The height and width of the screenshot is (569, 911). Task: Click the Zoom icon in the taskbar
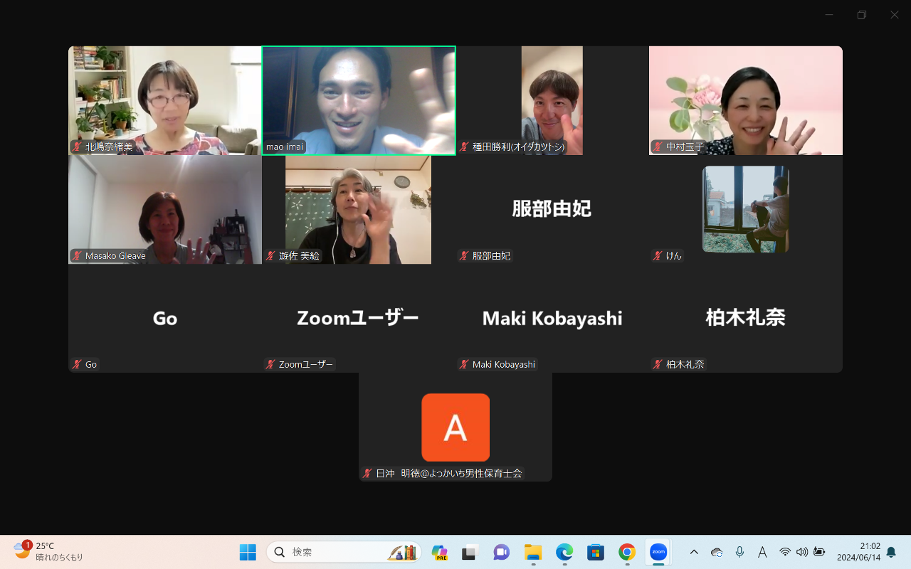coord(658,552)
